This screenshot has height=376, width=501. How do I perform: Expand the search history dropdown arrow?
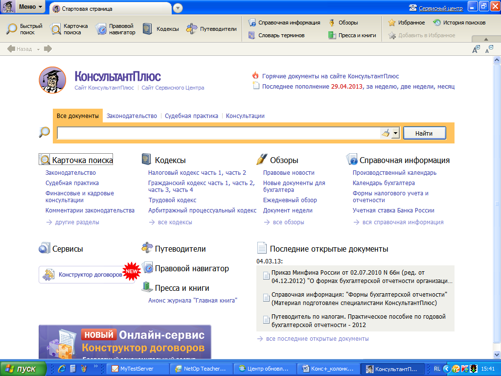(395, 133)
